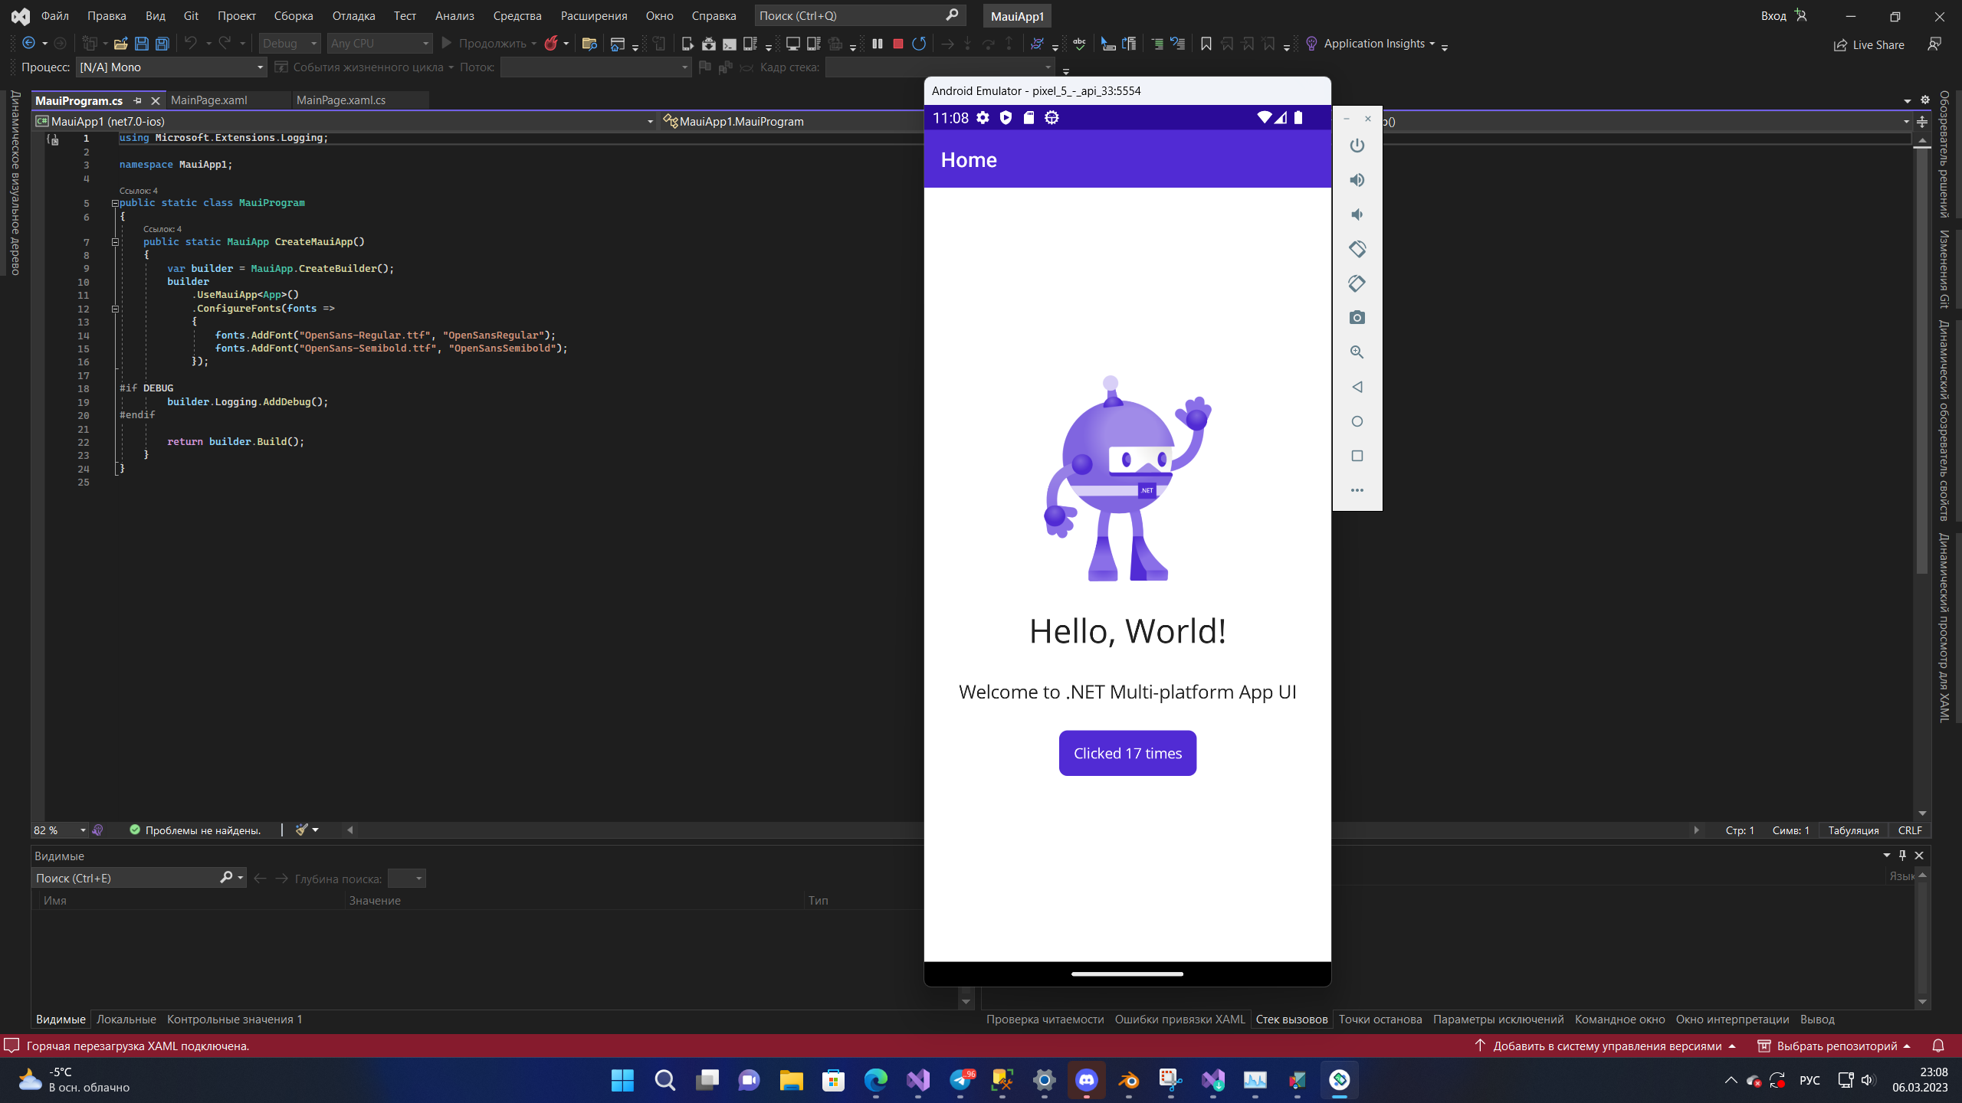Click the emulator zoom magnifier icon
Screen dimensions: 1962x1103
click(x=1357, y=352)
